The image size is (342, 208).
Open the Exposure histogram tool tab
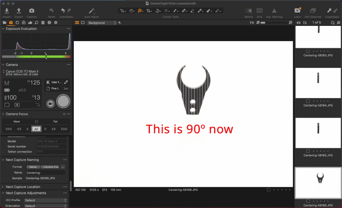pyautogui.click(x=30, y=22)
